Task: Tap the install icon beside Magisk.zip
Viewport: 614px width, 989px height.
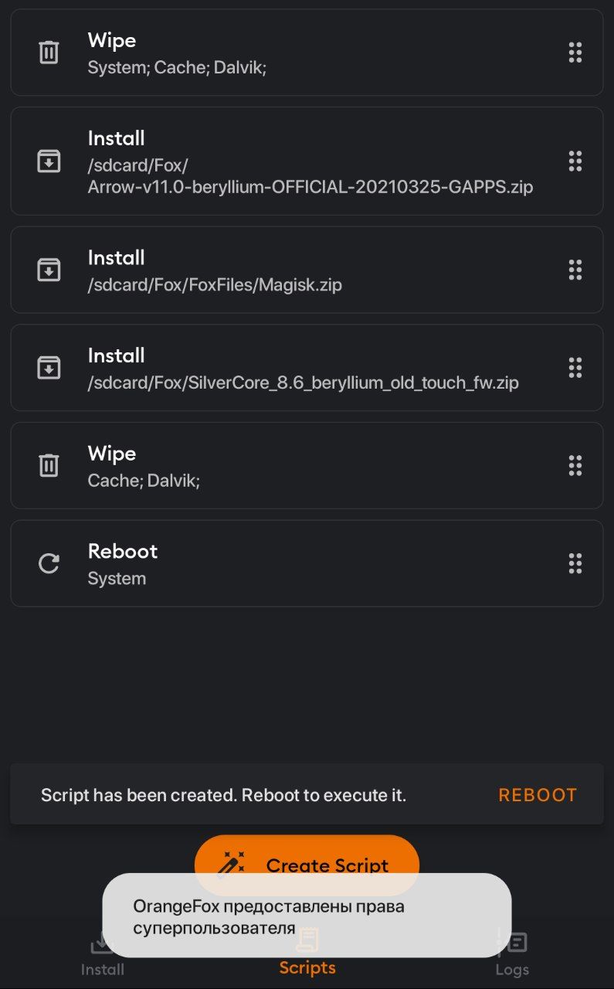Action: [x=49, y=270]
